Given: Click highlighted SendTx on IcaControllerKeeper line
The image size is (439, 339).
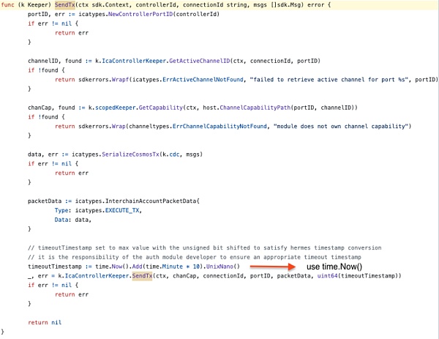Looking at the screenshot, I should [x=142, y=276].
